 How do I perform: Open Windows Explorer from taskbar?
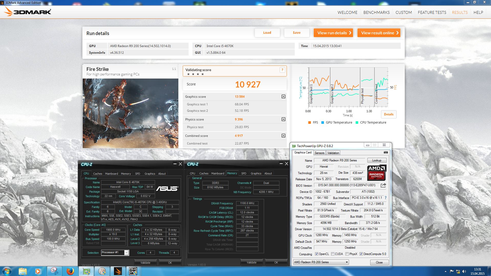(23, 271)
